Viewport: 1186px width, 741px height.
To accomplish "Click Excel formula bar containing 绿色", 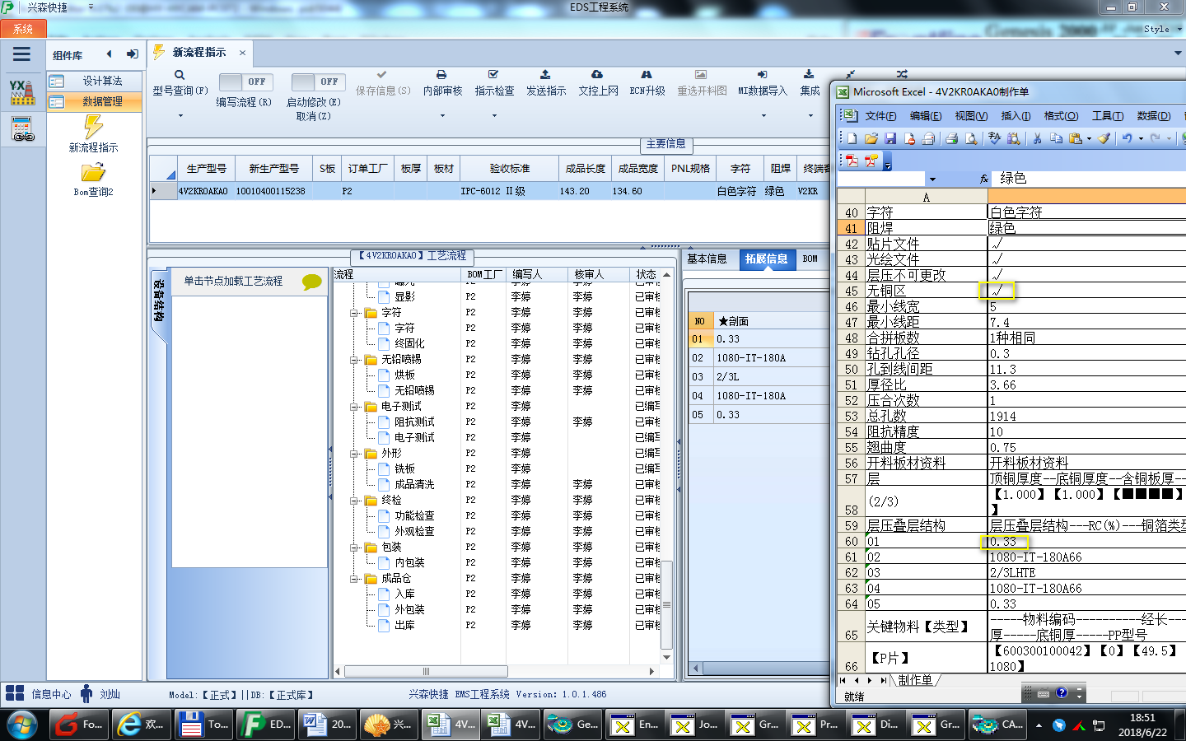I will pos(1090,179).
